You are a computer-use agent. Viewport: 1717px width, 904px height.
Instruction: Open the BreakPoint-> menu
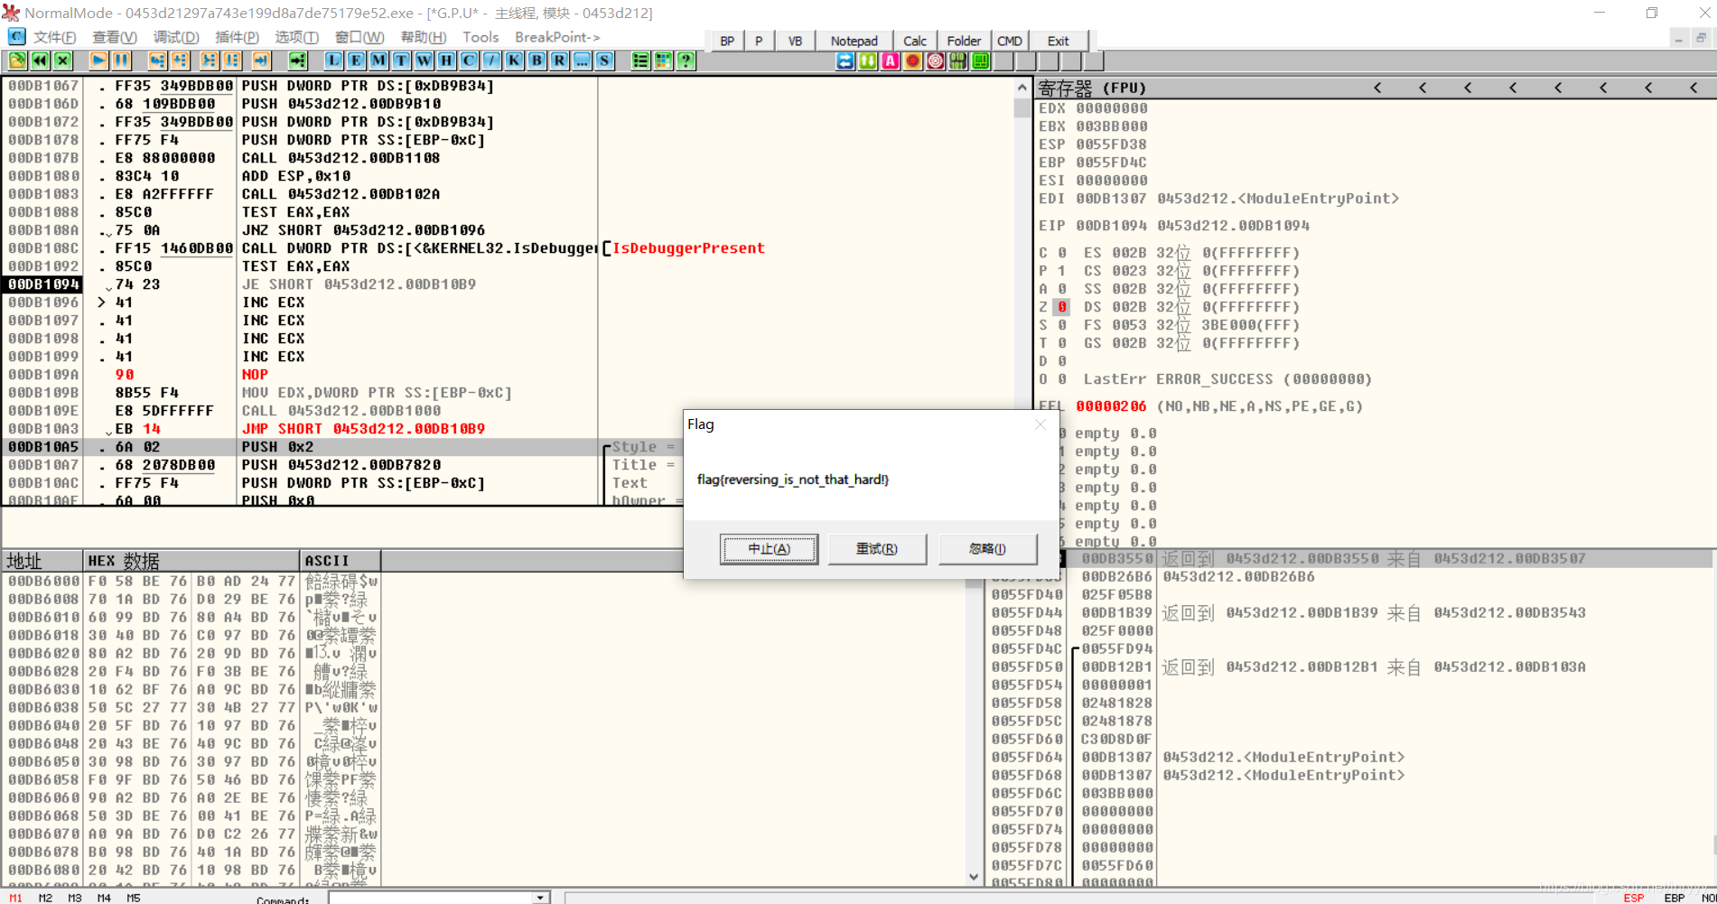coord(557,37)
